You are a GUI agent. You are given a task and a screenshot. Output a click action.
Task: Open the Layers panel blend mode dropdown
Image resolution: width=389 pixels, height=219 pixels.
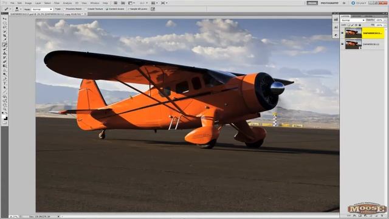(353, 20)
